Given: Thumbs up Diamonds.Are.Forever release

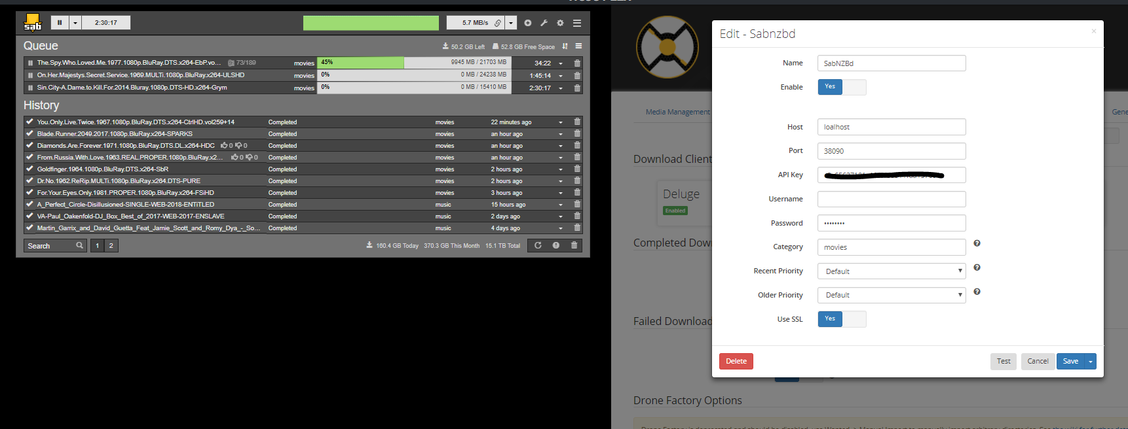Looking at the screenshot, I should pyautogui.click(x=224, y=145).
